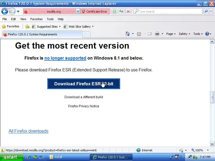The image size is (215, 161).
Task: Select the Firefox 120.0.1 System Requirements tab
Action: (42, 34)
